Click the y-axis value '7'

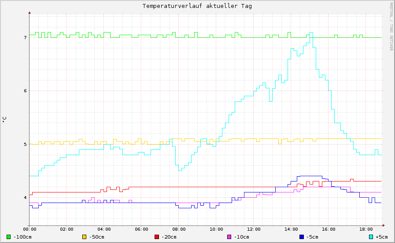point(25,38)
